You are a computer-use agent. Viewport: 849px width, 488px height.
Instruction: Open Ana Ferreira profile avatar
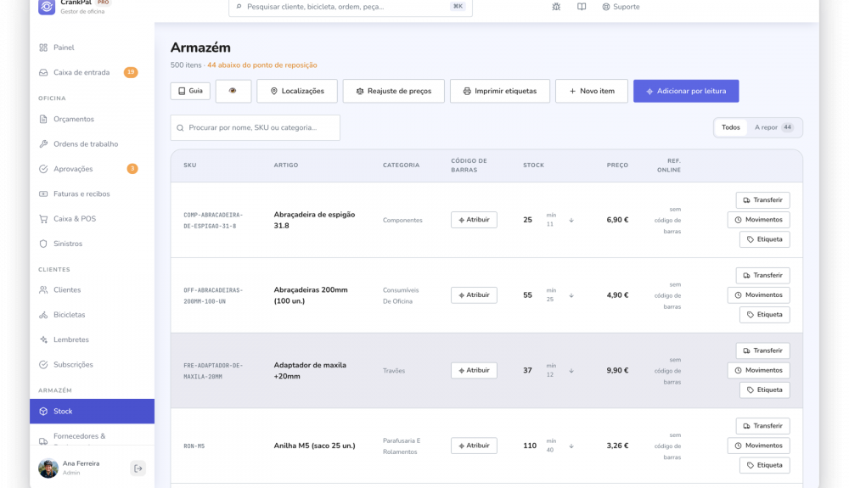(x=48, y=468)
